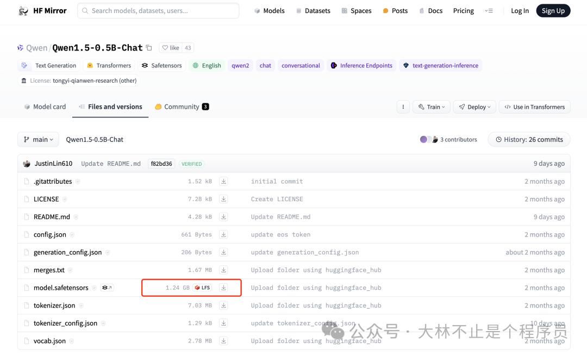587x355 pixels.
Task: Open History: 26 commits
Action: (528, 140)
